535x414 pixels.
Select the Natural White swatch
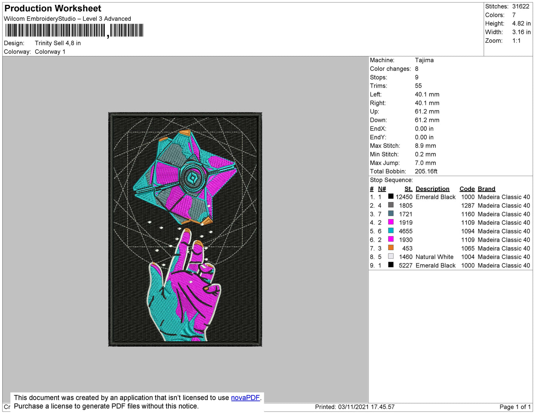[x=391, y=256]
